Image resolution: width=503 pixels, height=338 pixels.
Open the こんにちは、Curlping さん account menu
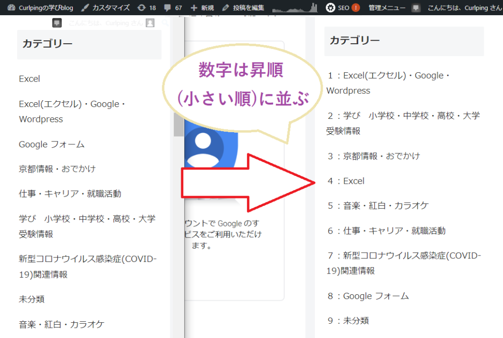pos(465,7)
